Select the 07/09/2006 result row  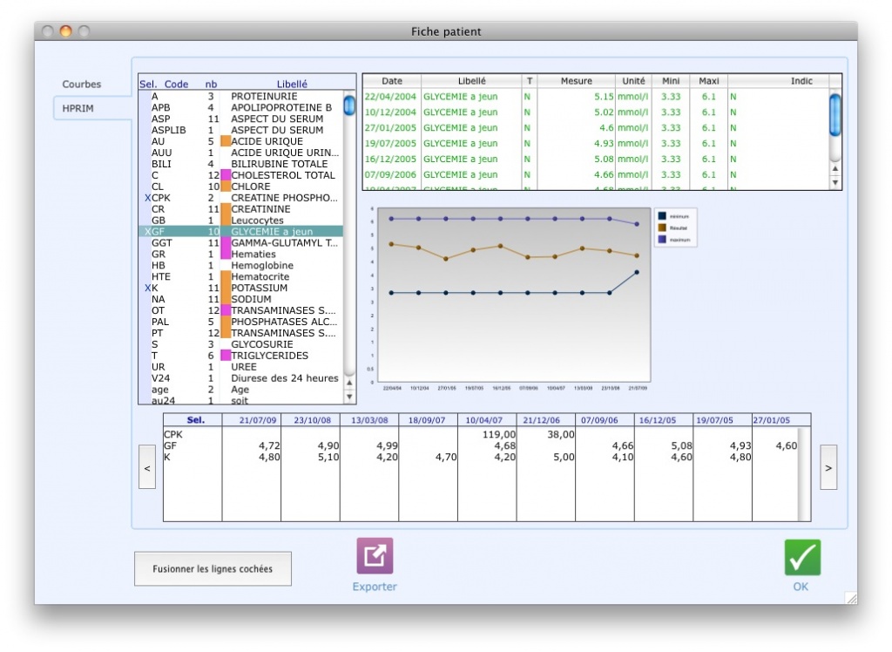coord(596,175)
